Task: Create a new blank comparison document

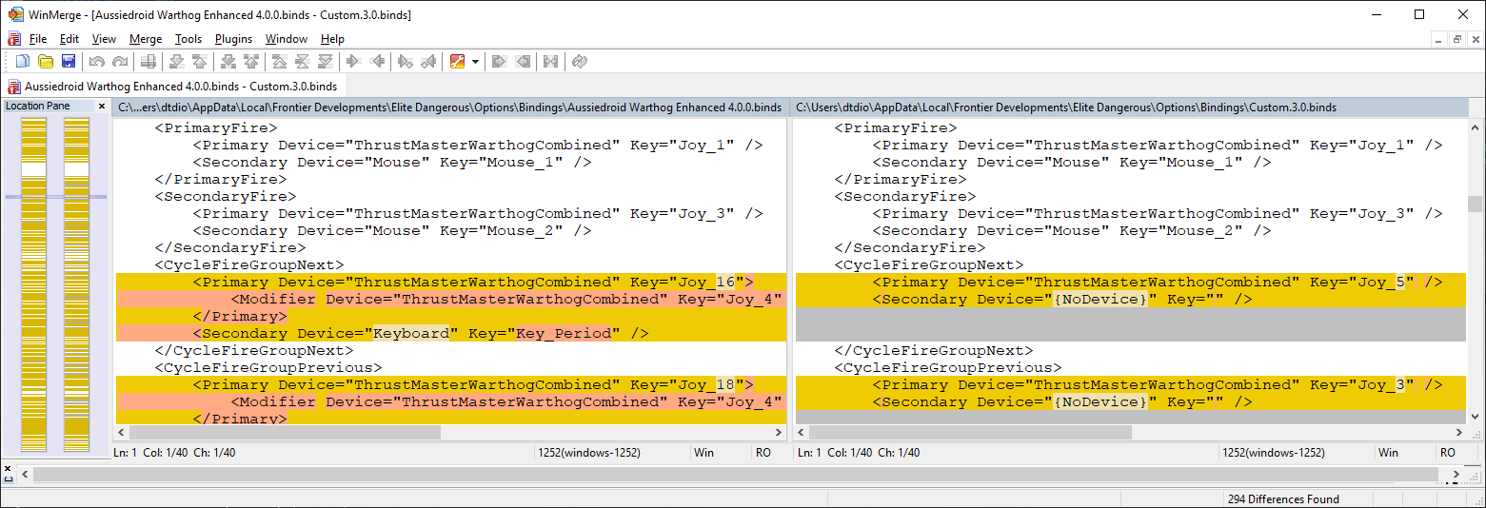Action: (x=23, y=62)
